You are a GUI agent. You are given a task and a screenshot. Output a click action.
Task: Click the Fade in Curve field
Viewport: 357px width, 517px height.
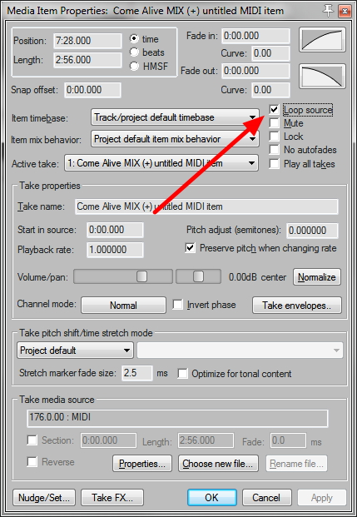tap(271, 53)
